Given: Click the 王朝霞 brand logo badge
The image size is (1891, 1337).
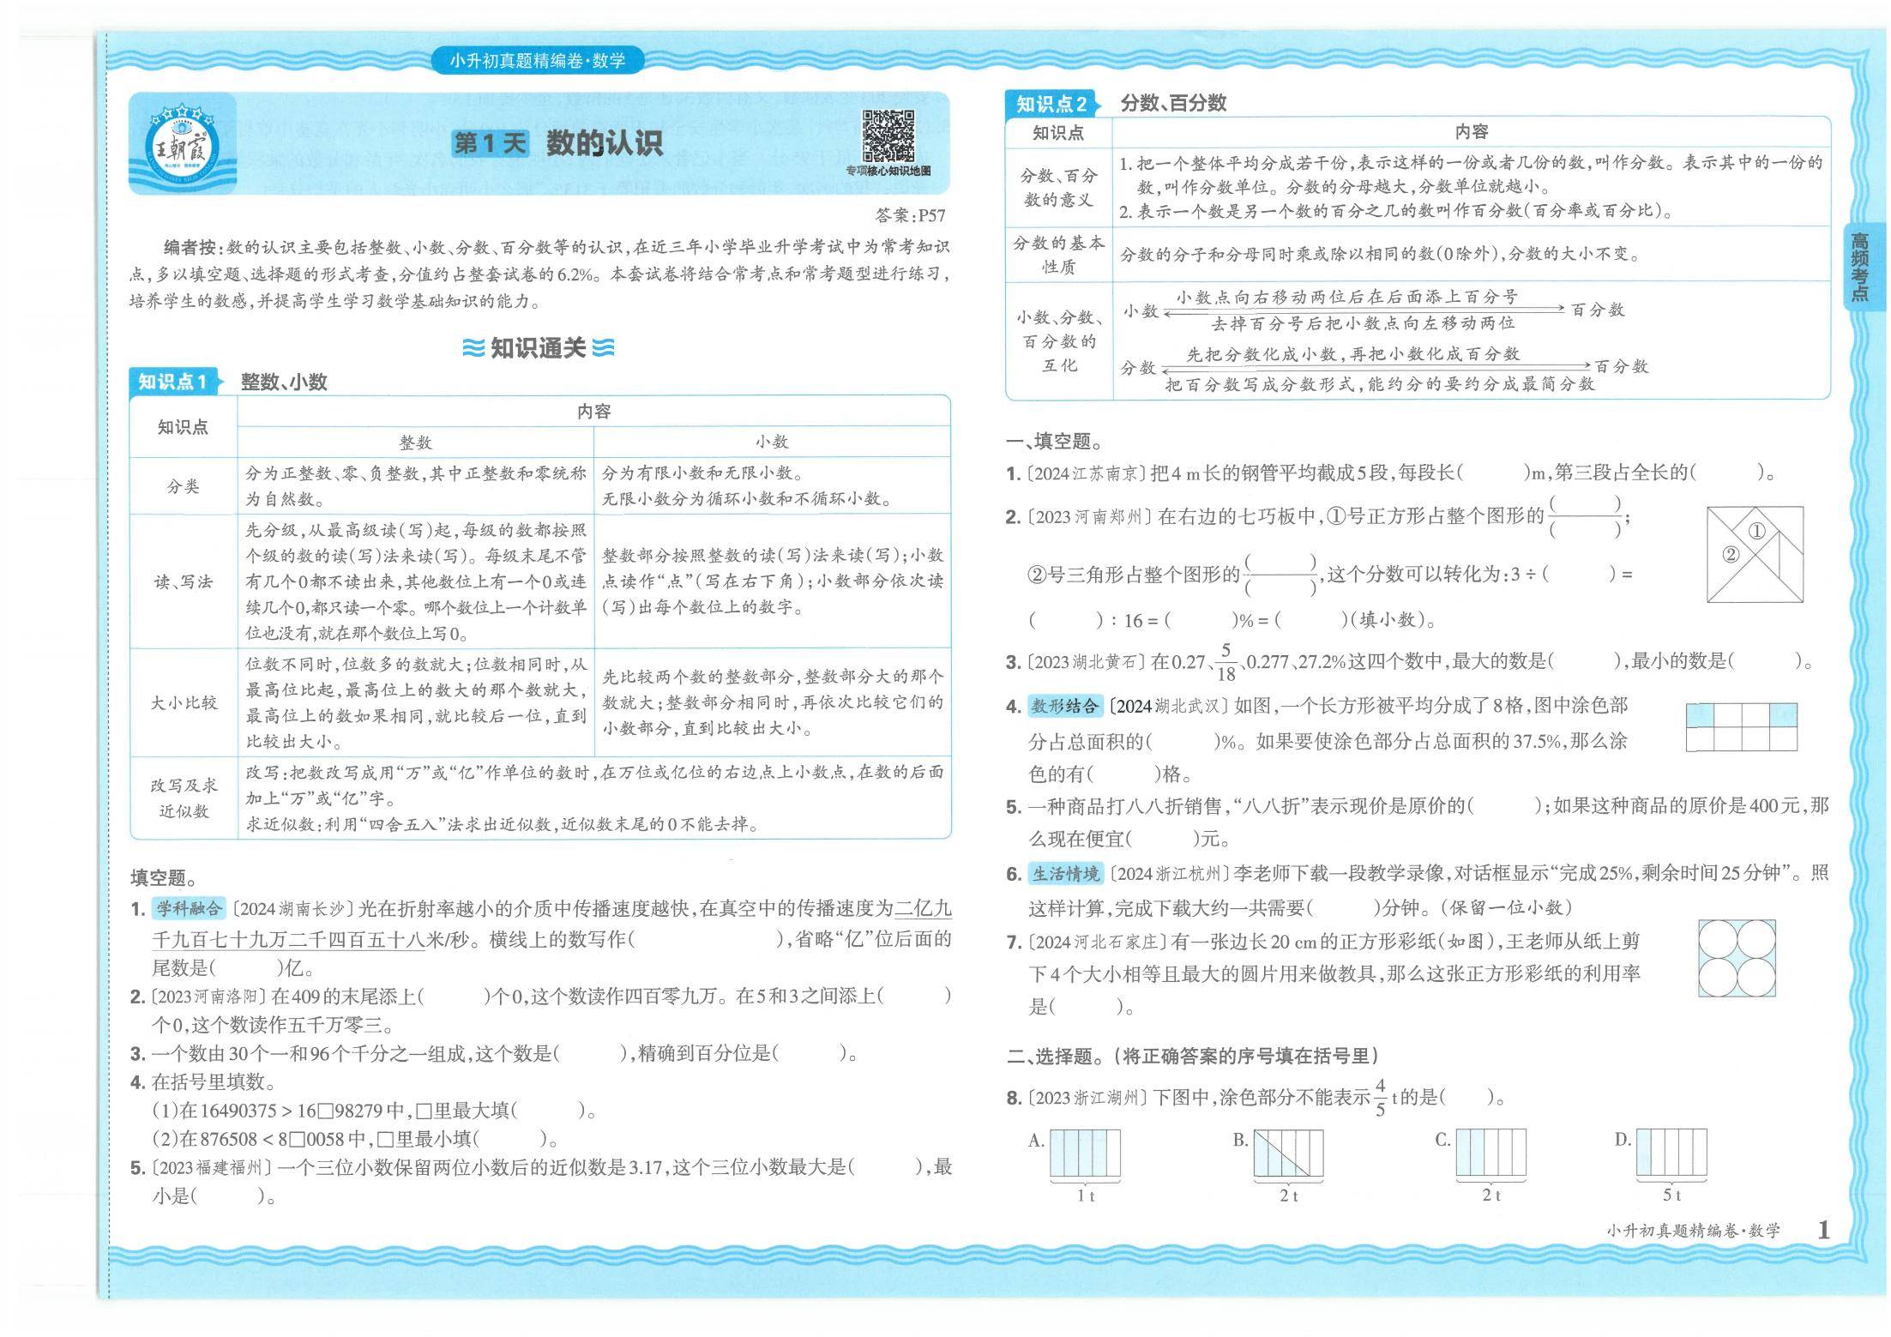Looking at the screenshot, I should 181,145.
